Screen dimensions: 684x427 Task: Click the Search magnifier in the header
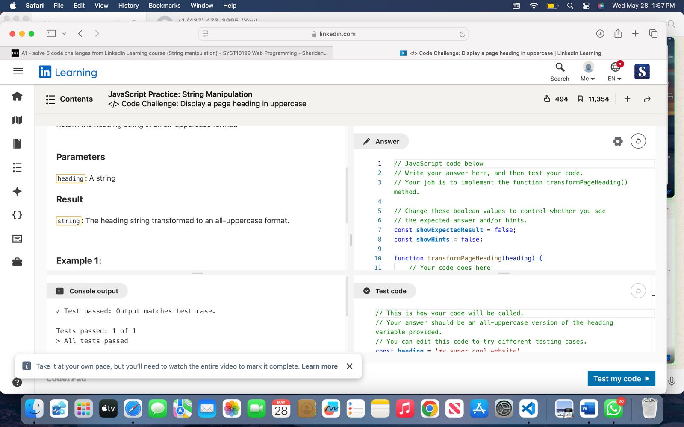[x=560, y=67]
